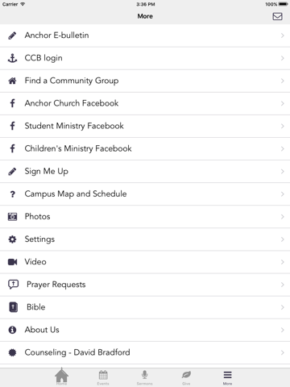
Task: Expand chevron on Sign Me Up row
Action: point(282,172)
